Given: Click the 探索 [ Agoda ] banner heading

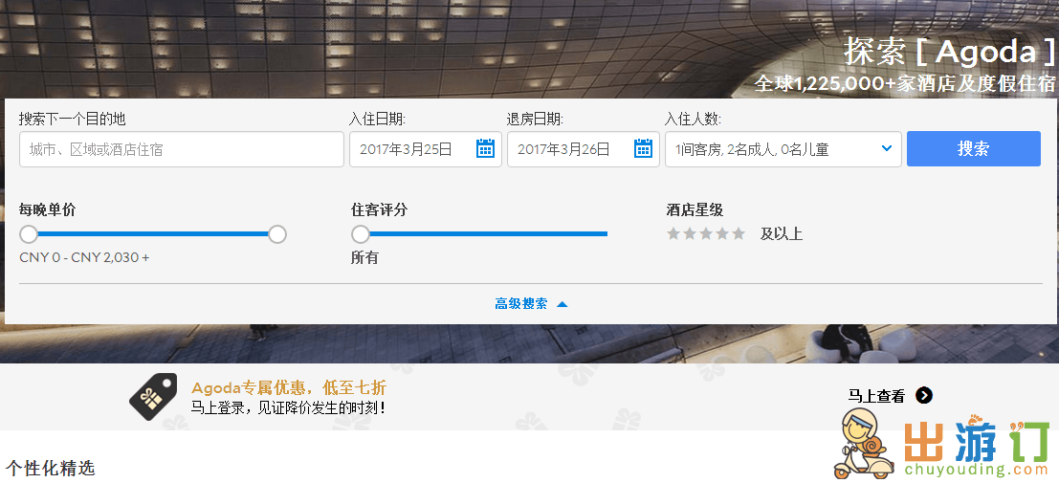Looking at the screenshot, I should coord(950,52).
